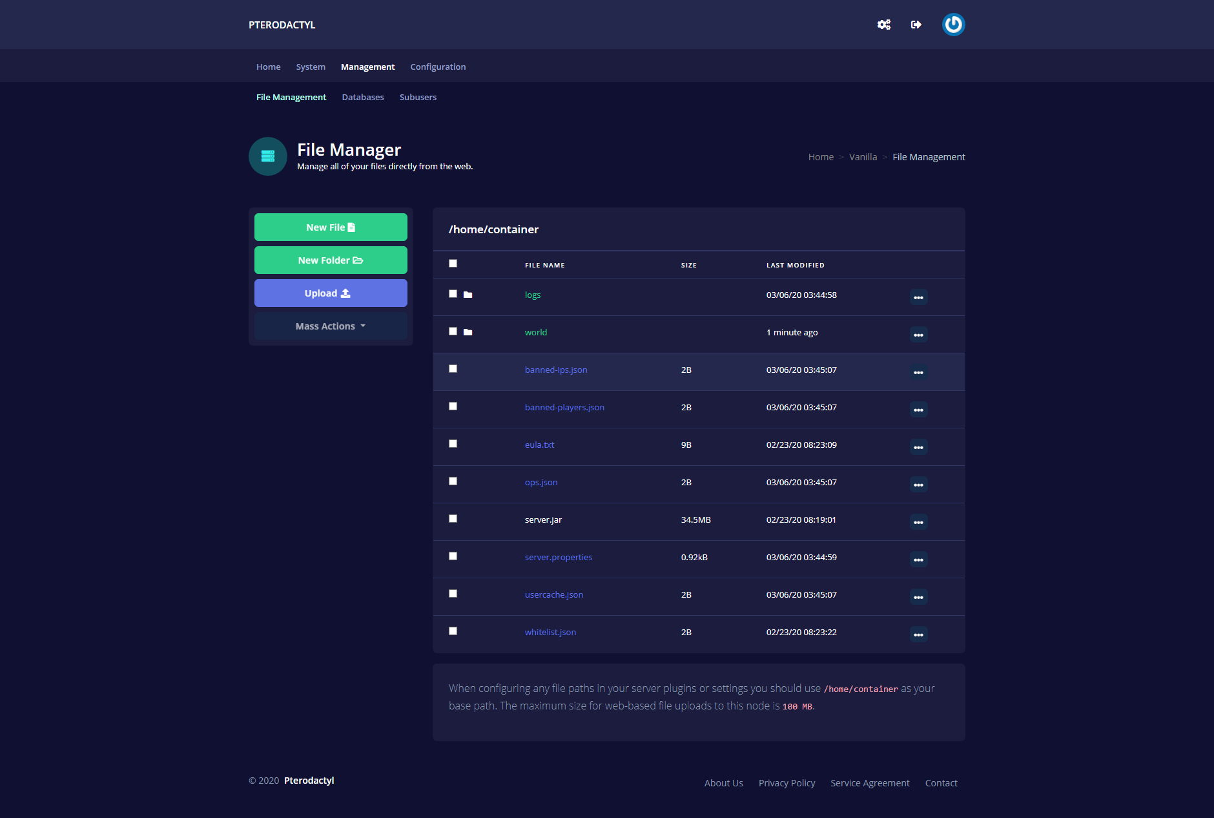
Task: Click the folder icon beside logs
Action: pos(468,295)
